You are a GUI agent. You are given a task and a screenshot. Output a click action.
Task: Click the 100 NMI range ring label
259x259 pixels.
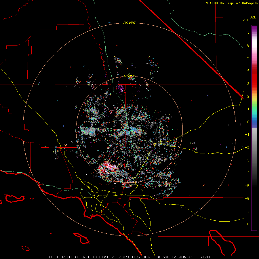coord(129,23)
